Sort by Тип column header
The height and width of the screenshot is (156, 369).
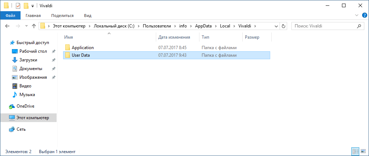(x=221, y=37)
